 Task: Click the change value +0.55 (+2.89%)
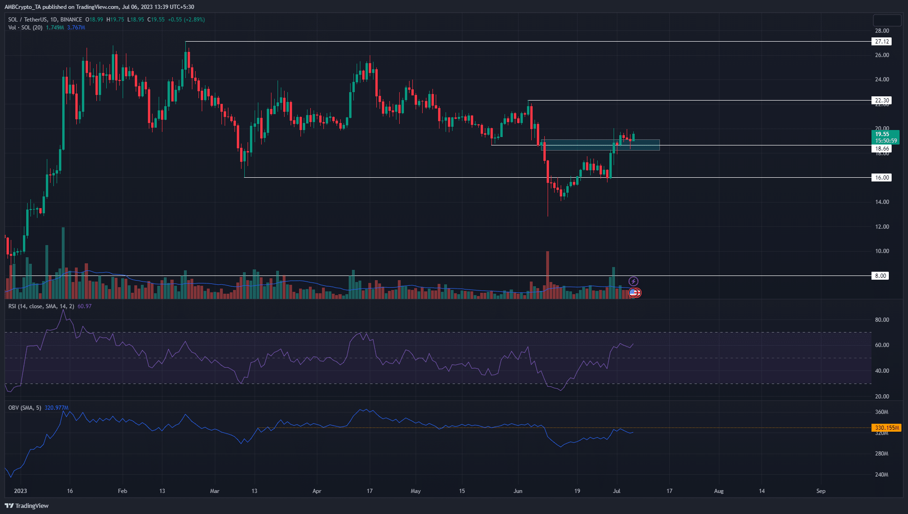(x=186, y=20)
